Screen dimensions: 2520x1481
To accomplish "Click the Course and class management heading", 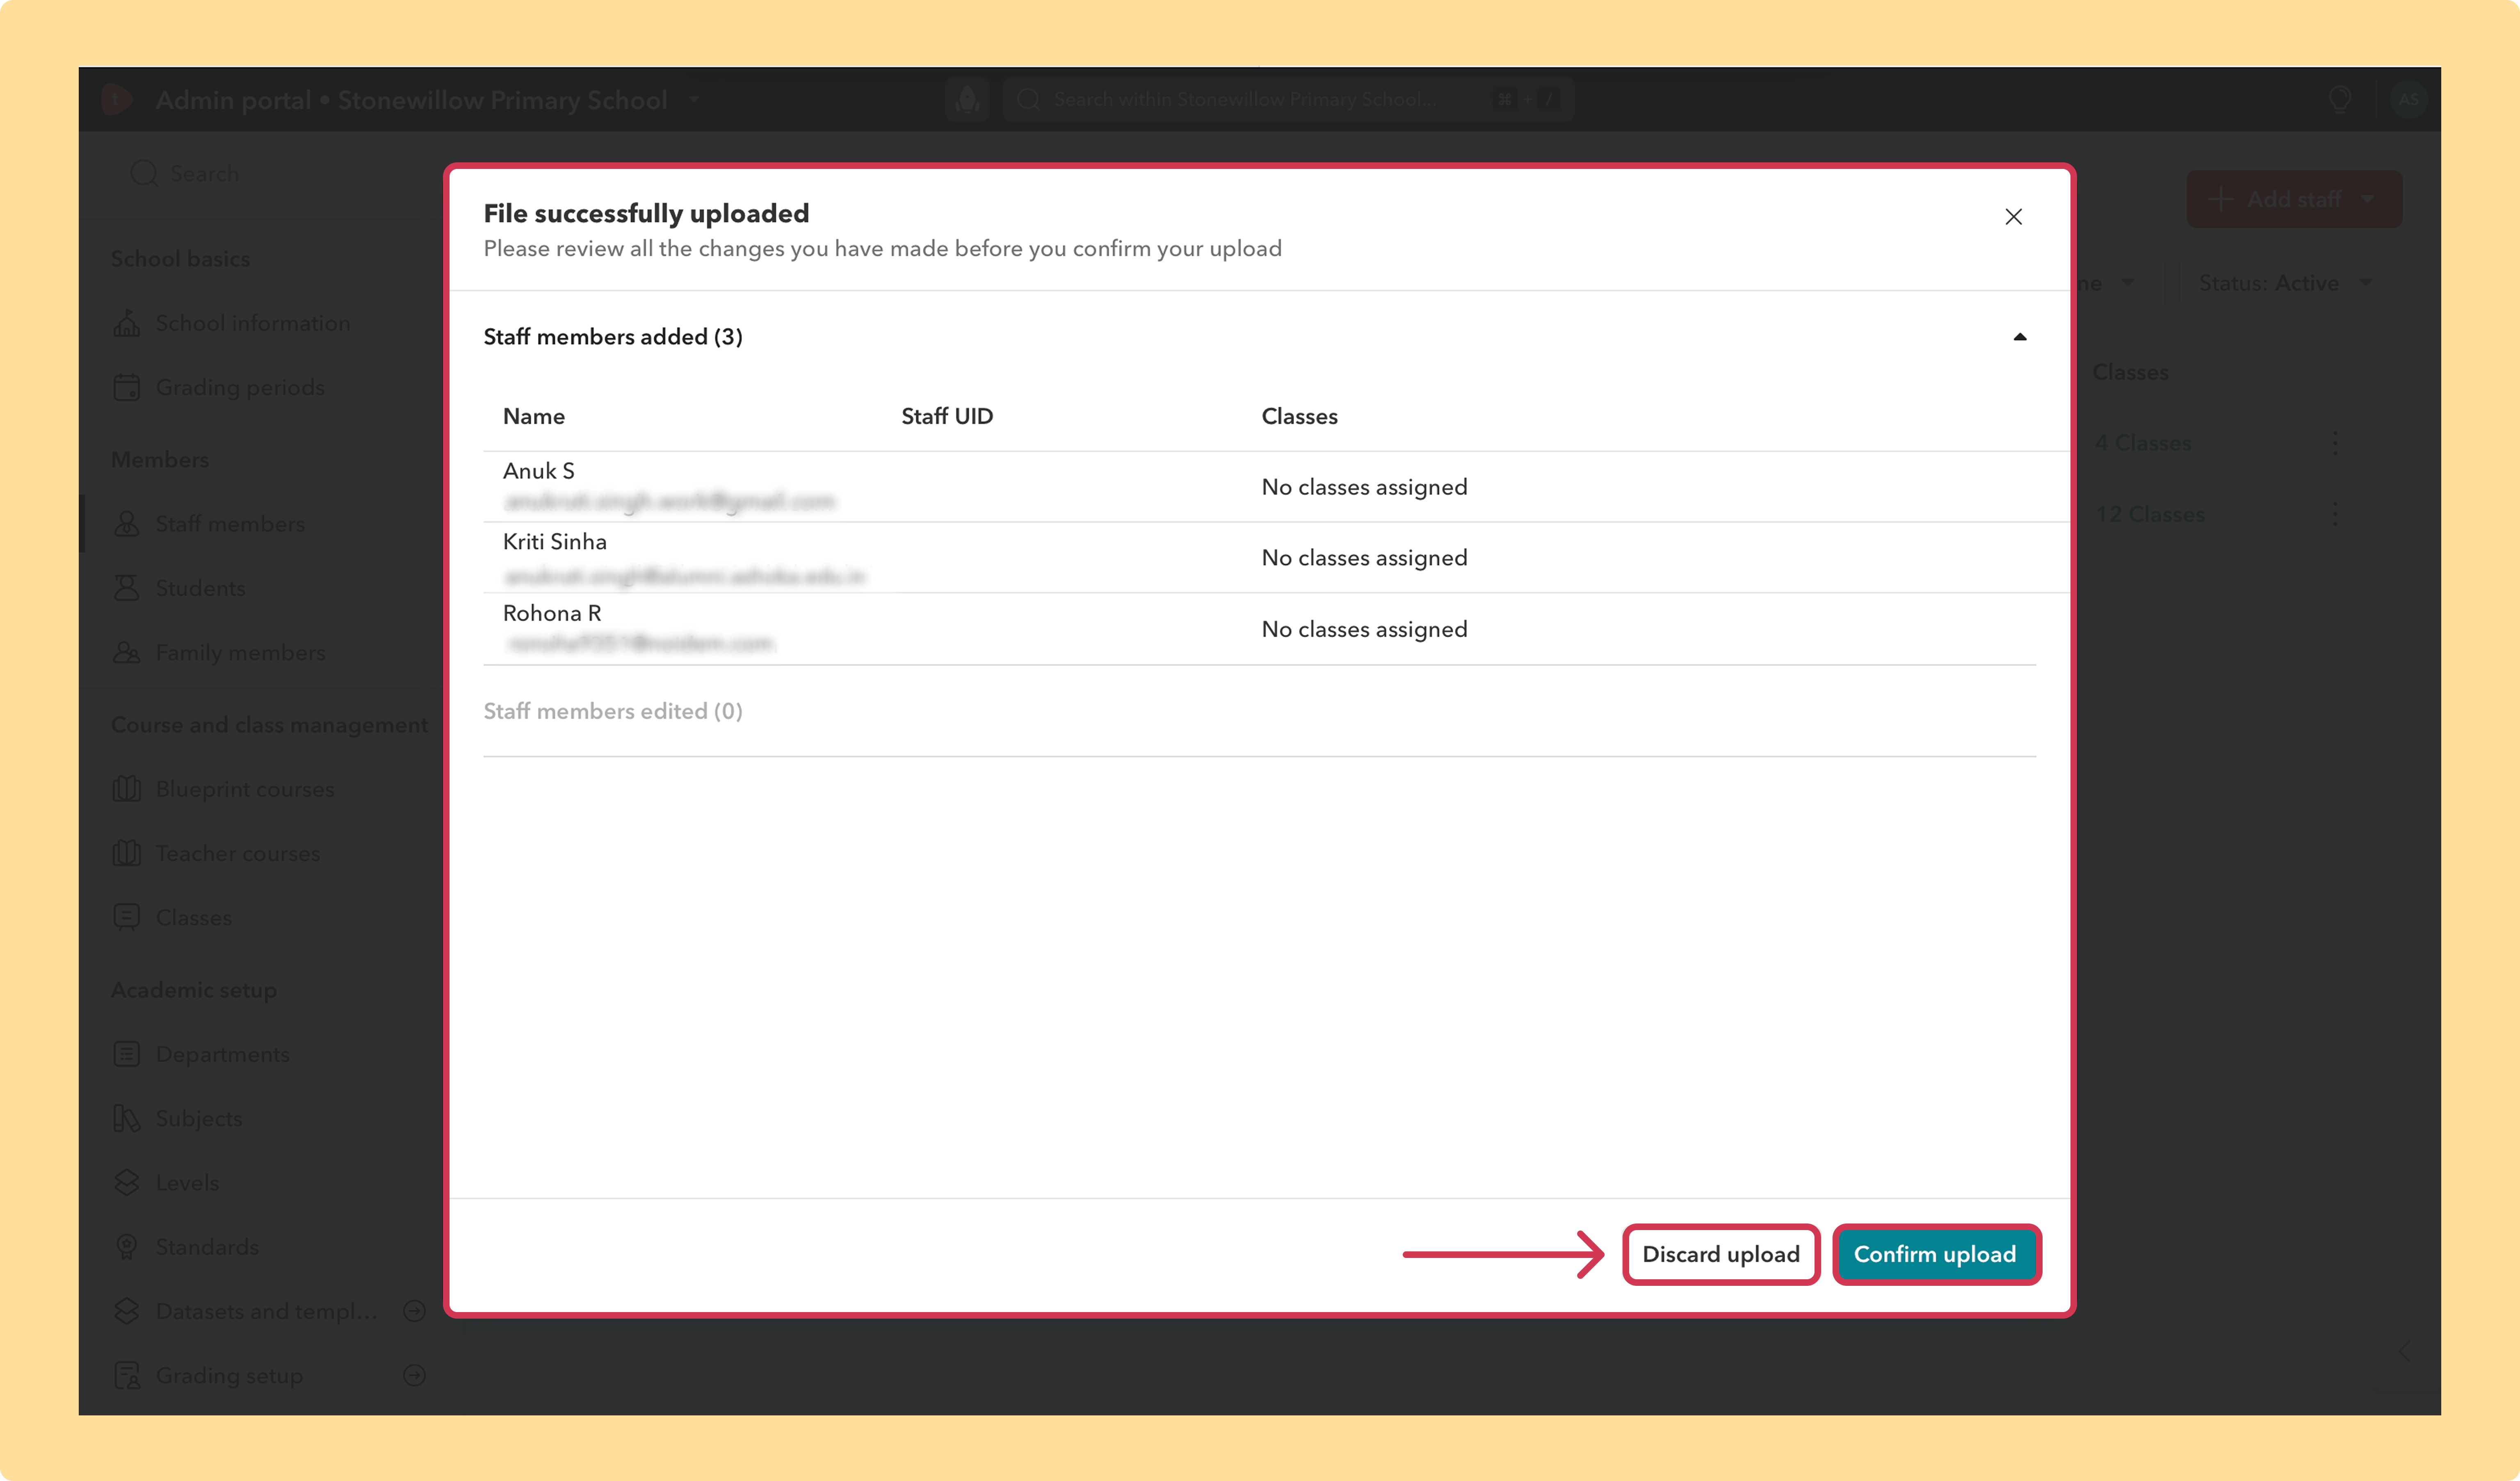I will (x=269, y=725).
